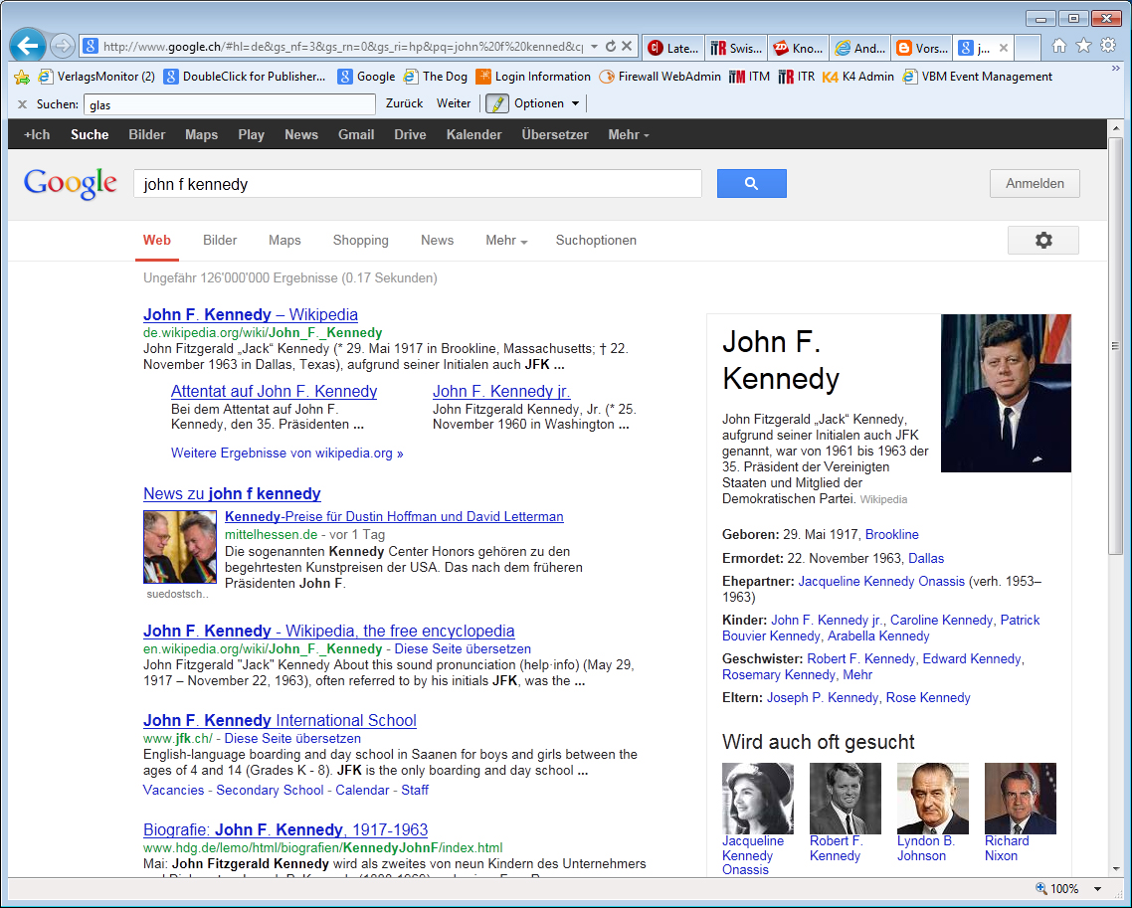Viewport: 1132px width, 908px height.
Task: Click the Google logo
Action: click(70, 183)
